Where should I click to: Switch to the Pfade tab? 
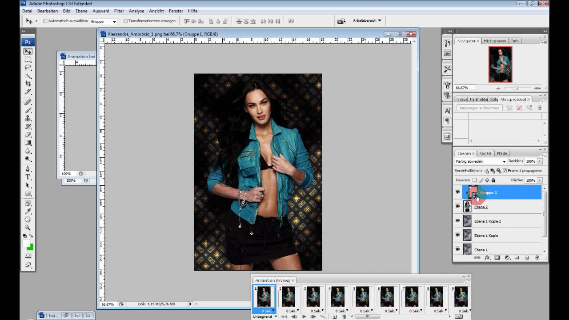(501, 153)
